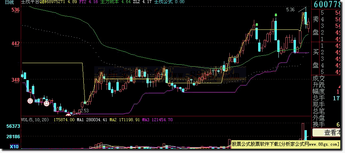Click the 换手 row label

319,124
